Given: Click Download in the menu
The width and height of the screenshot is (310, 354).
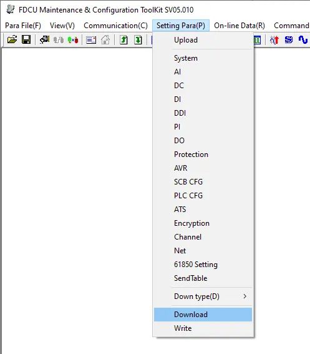Looking at the screenshot, I should click(x=203, y=315).
